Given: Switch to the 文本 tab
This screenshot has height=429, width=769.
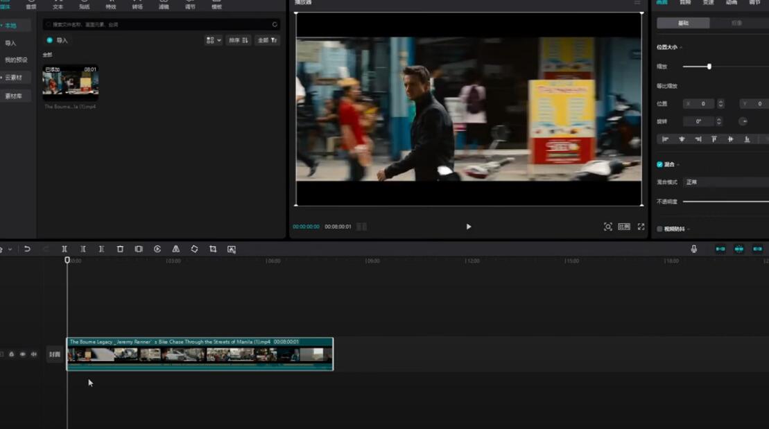Looking at the screenshot, I should pos(58,5).
